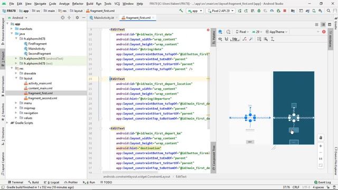Open the API 29 version dropdown
Screen dimensions: 338x190
click(257, 32)
